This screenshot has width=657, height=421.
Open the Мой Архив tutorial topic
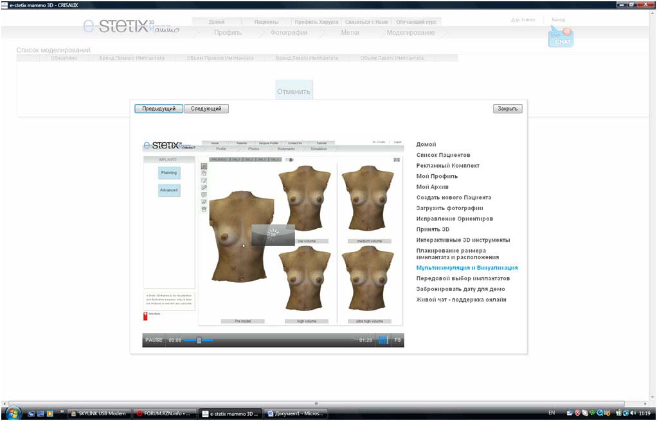(x=433, y=187)
